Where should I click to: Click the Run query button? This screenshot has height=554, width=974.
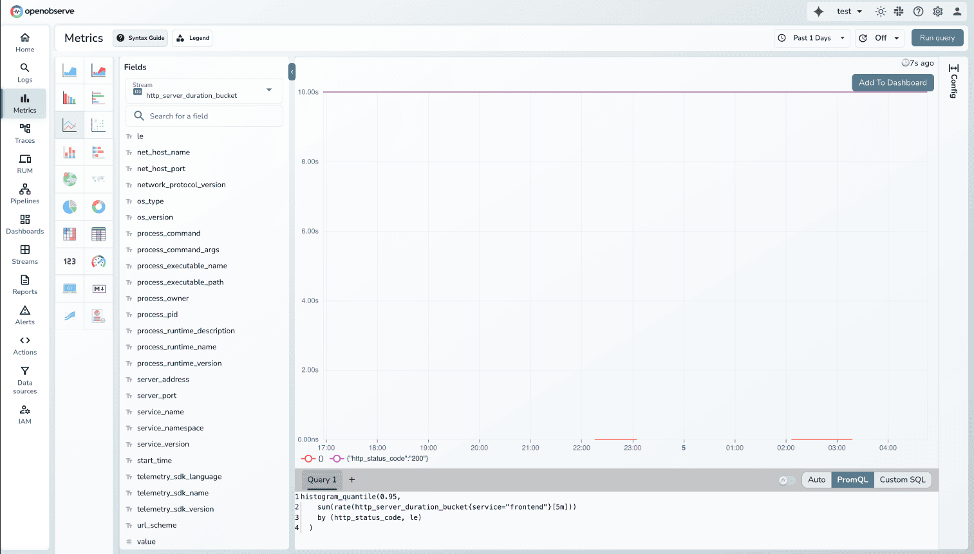pyautogui.click(x=937, y=37)
